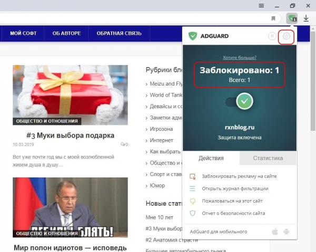316x252 pixels.
Task: Click ОБЩЕСТВО И ОТНОШЕНИЯ label on gift image
Action: coord(47,121)
